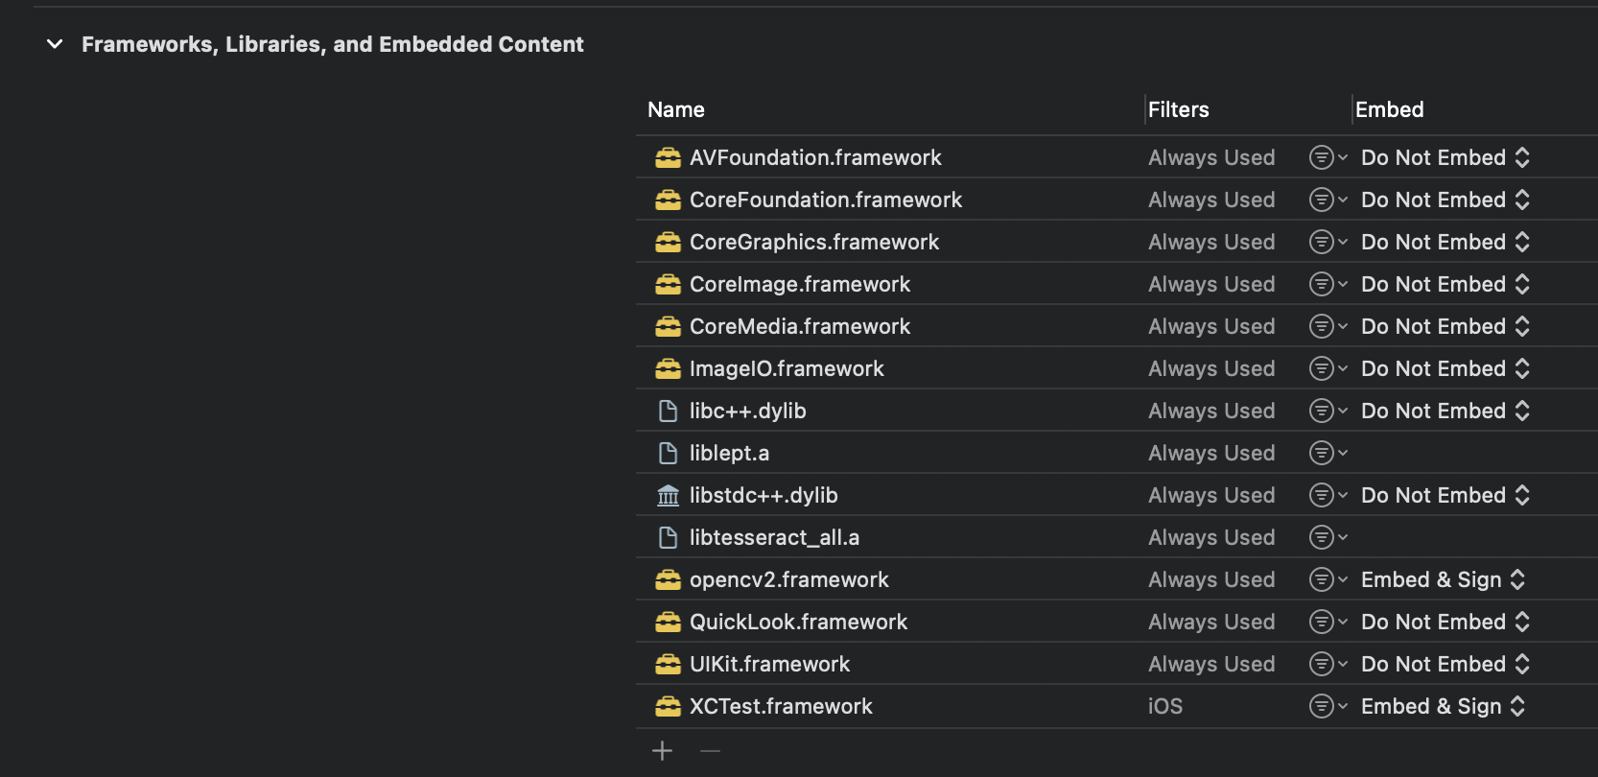Click the Name column header
This screenshot has height=777, width=1598.
point(676,109)
